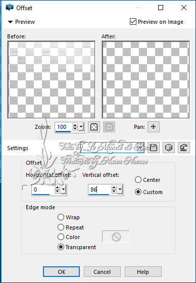Click the OK button

pos(61,272)
